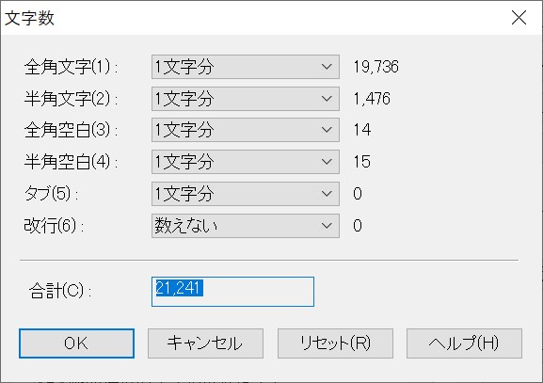This screenshot has height=383, width=543.
Task: Click the キャンセル button
Action: tap(205, 343)
